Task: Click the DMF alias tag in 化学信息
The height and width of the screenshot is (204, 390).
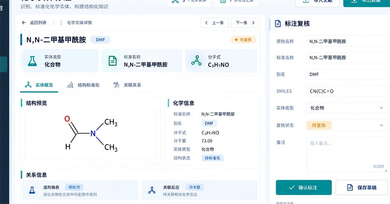Action: pos(209,123)
